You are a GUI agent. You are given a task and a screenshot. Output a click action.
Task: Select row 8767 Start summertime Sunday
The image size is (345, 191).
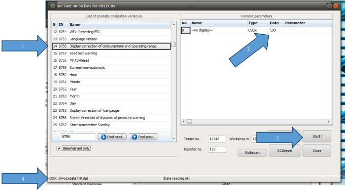tap(111, 125)
